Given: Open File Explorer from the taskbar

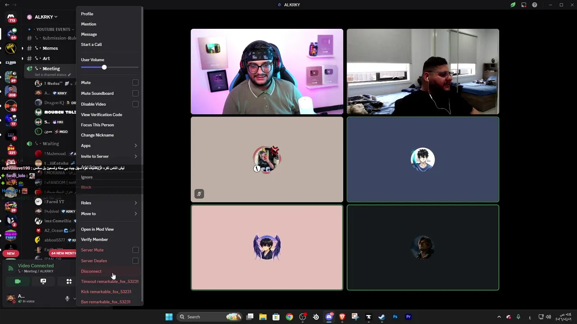Looking at the screenshot, I should (x=263, y=317).
